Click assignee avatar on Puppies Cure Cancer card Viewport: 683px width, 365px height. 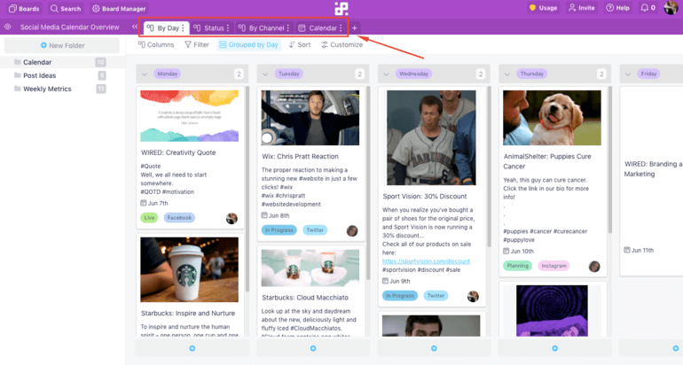[594, 267]
